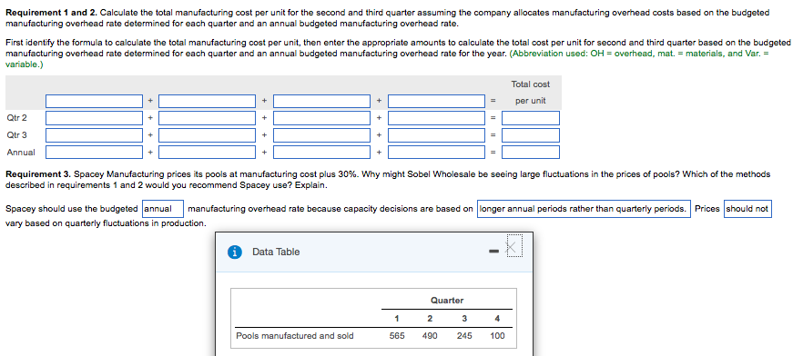This screenshot has height=356, width=793.
Task: Click Annual total cost per unit field
Action: (x=531, y=152)
